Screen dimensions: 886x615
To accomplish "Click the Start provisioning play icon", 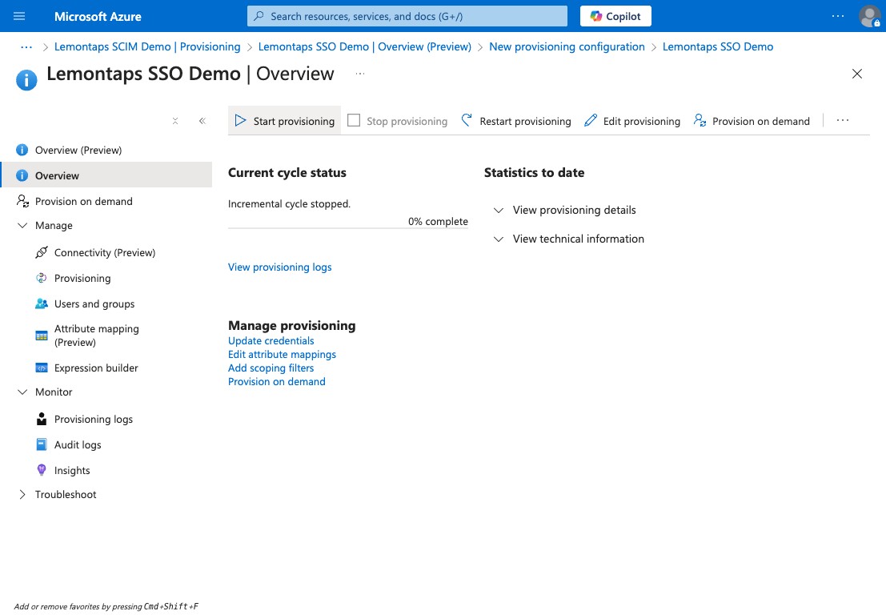I will point(241,120).
